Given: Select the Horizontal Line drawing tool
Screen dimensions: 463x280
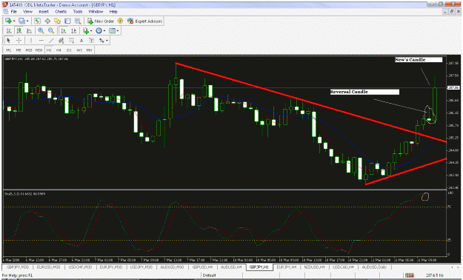Looking at the screenshot, I should (x=41, y=41).
